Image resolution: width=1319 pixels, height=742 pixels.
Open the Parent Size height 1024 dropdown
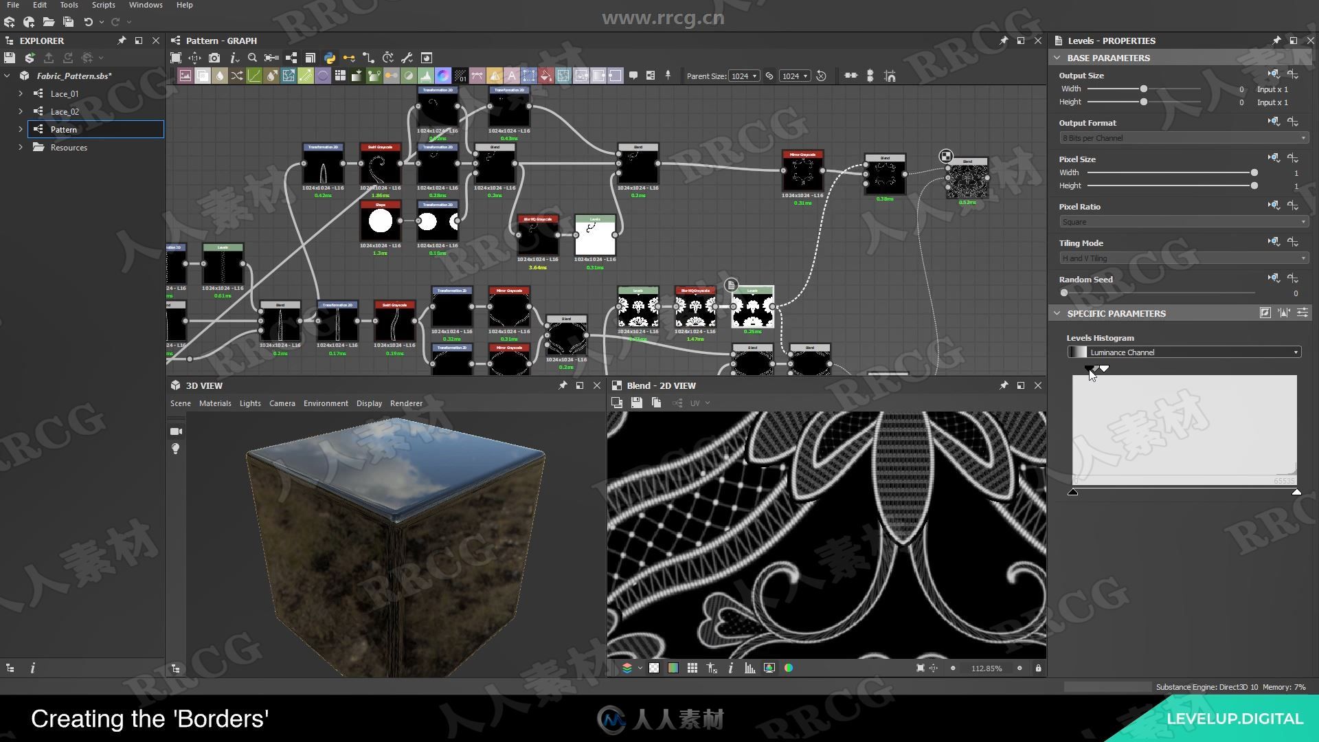tap(795, 76)
